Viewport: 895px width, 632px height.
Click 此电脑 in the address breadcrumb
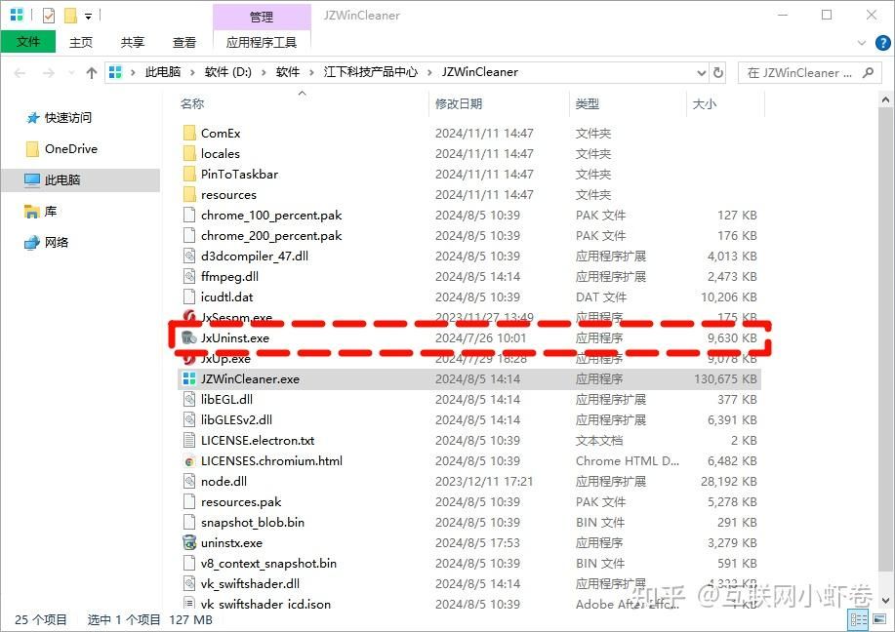(163, 72)
